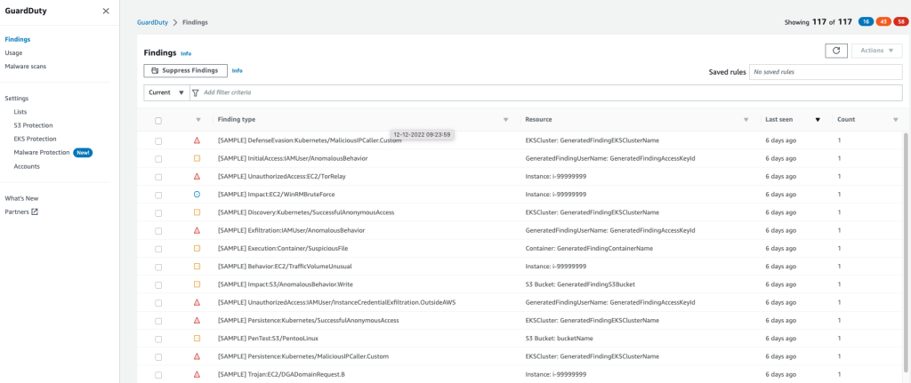Click the severity icon for Behavior:EC2/TrafficVolumeUnusual
911x383 pixels.
(x=197, y=267)
